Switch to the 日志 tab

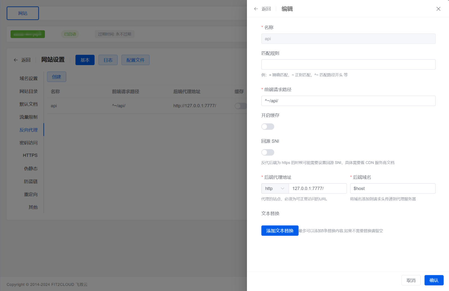pos(108,60)
